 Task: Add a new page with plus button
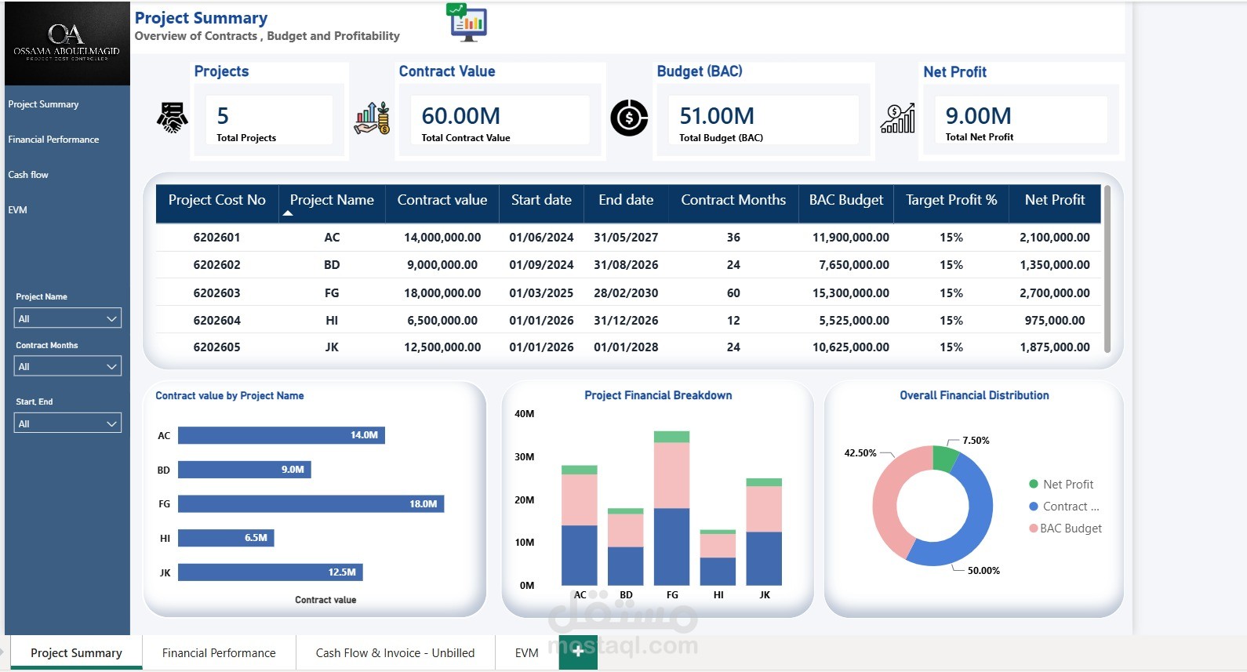[x=578, y=652]
